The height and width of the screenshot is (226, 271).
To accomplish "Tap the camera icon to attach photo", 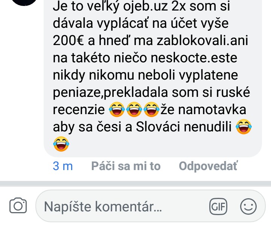I will [18, 205].
